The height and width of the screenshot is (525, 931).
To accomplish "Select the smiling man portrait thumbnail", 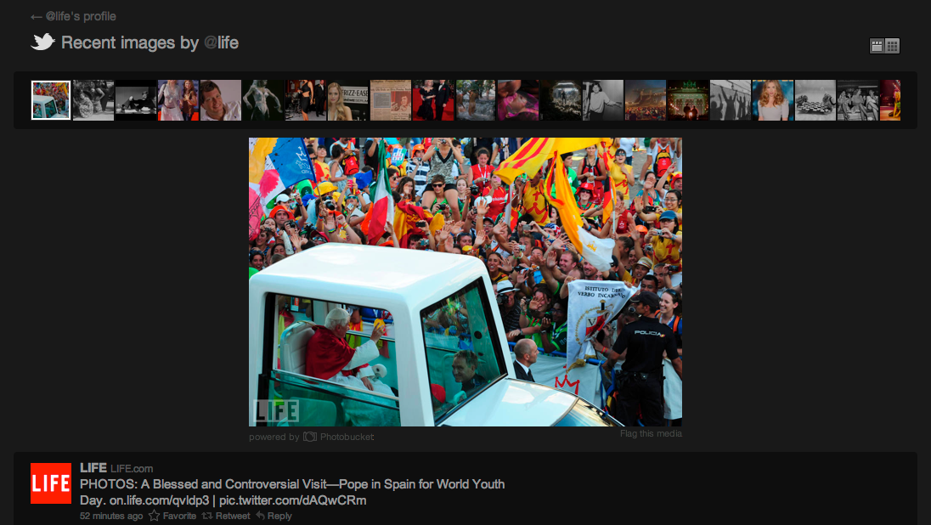I will coord(221,100).
